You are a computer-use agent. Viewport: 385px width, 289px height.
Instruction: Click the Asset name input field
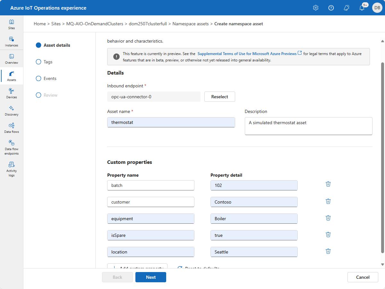point(171,122)
